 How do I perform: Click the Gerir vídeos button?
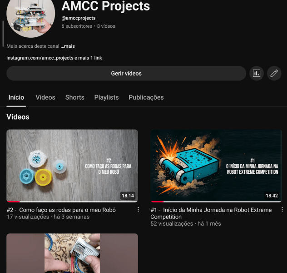[126, 73]
